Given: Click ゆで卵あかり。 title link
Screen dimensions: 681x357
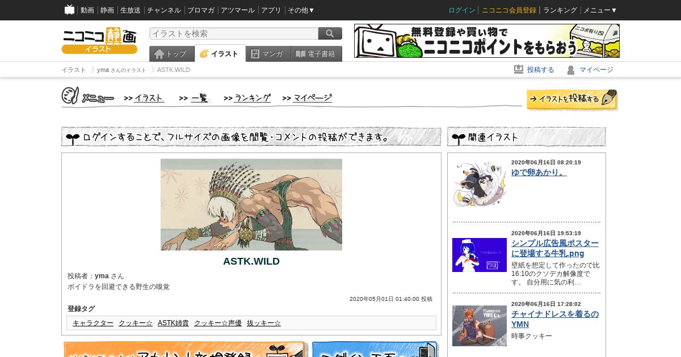Looking at the screenshot, I should [x=539, y=172].
